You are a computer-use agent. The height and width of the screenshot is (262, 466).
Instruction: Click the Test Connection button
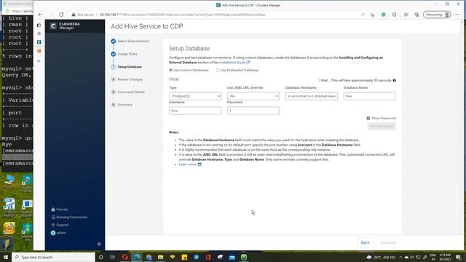coord(382,126)
